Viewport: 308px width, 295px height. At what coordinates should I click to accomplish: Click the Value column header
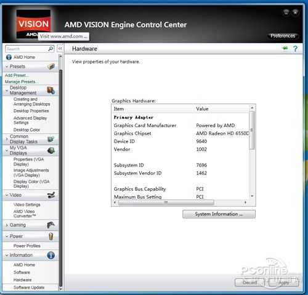tap(221, 109)
